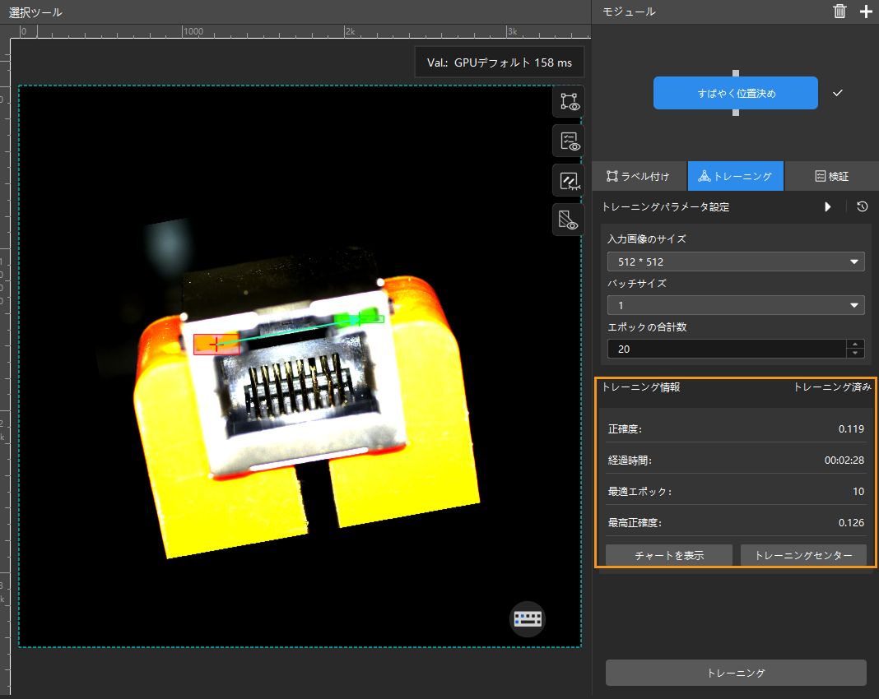The width and height of the screenshot is (879, 699).
Task: Select the すばやく位置決め module block
Action: coord(736,93)
